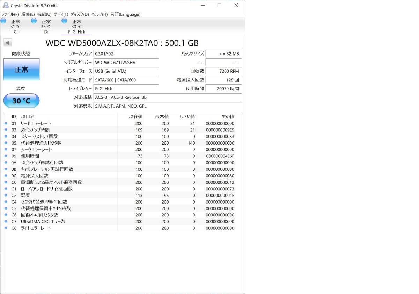
Task: Click the buffer size >= 32 MB field
Action: click(223, 54)
